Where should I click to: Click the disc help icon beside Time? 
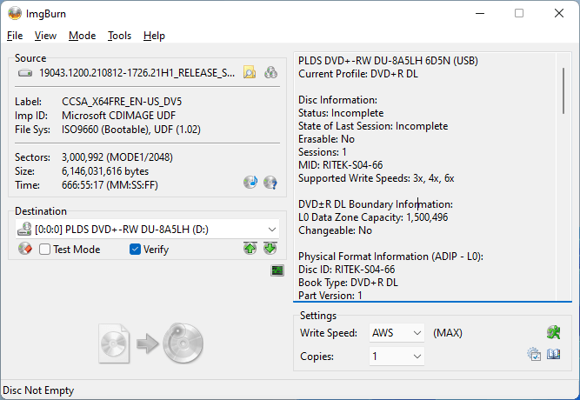[x=270, y=183]
